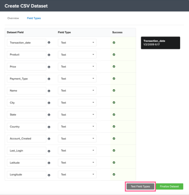Image resolution: width=189 pixels, height=195 pixels.
Task: Click success checkmark for City row
Action: point(114,103)
